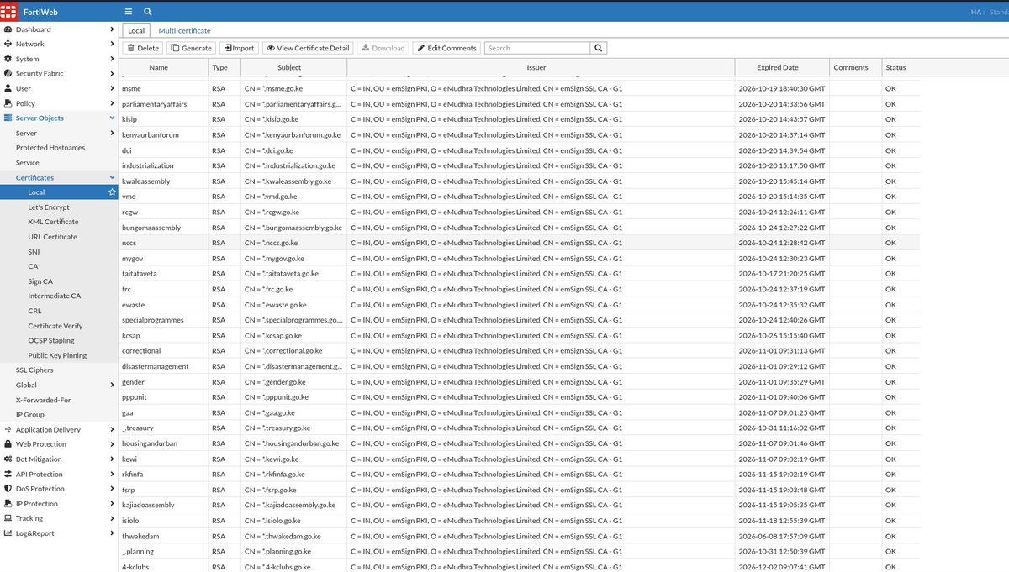Collapse the Certificates submenu chevron

112,177
